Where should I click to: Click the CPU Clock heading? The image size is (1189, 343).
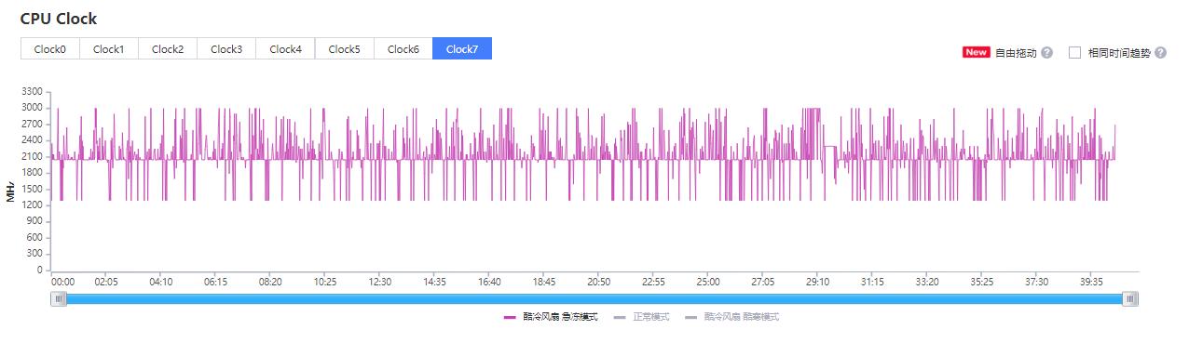(x=59, y=19)
